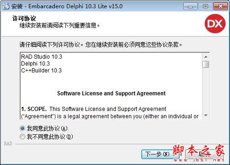Click the Delphi 10.3 line in the license text

tap(35, 64)
